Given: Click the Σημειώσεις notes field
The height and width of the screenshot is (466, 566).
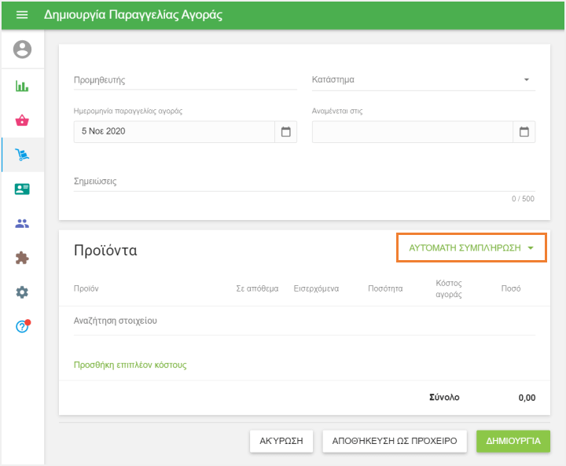Looking at the screenshot, I should tap(303, 182).
